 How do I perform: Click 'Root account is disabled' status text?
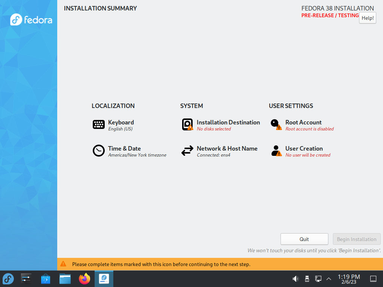[309, 129]
